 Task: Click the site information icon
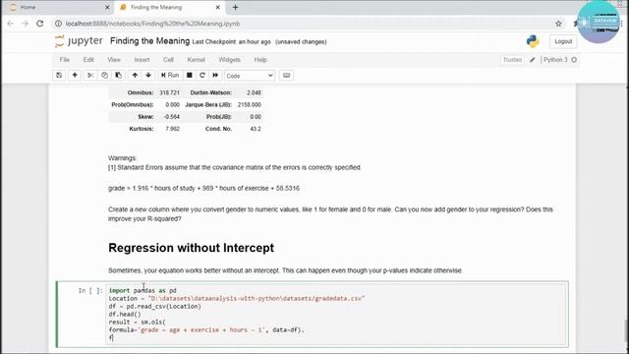(59, 24)
